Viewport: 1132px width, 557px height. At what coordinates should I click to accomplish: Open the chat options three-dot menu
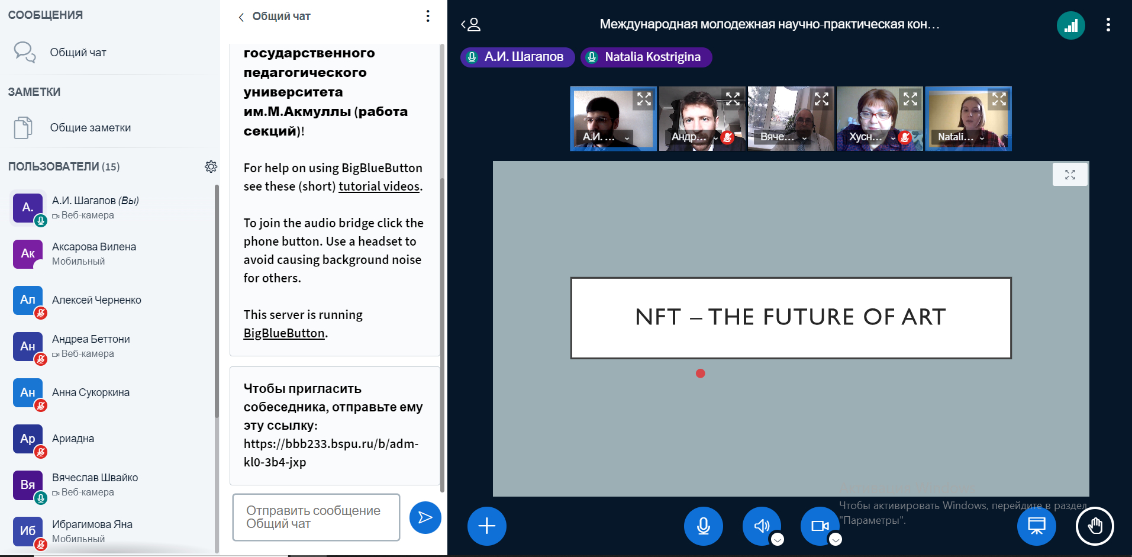point(427,16)
